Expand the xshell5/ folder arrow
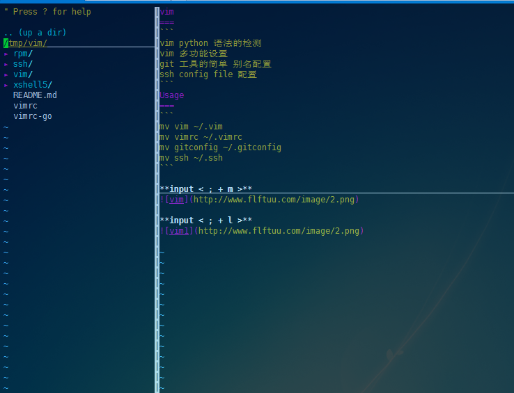Image resolution: width=514 pixels, height=393 pixels. click(x=6, y=86)
